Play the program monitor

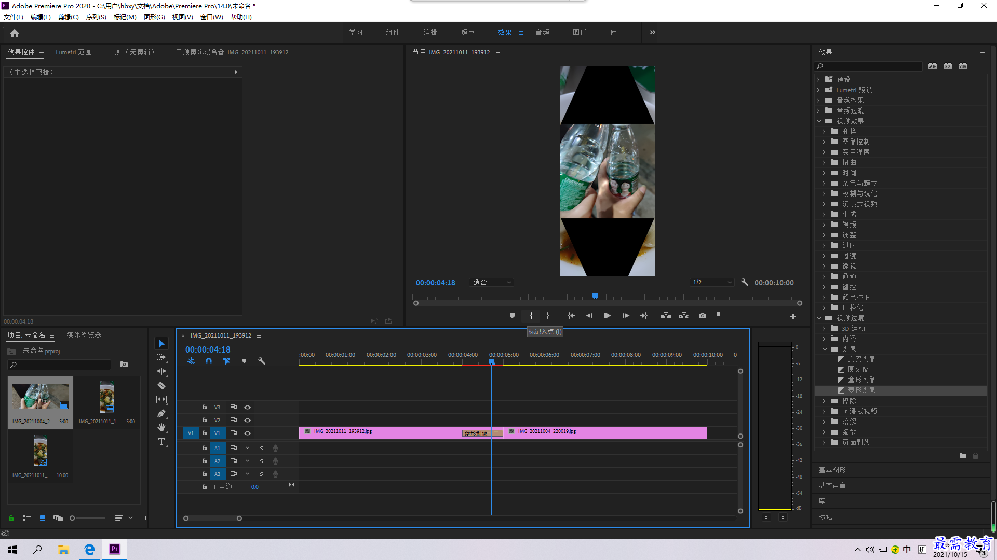tap(607, 316)
